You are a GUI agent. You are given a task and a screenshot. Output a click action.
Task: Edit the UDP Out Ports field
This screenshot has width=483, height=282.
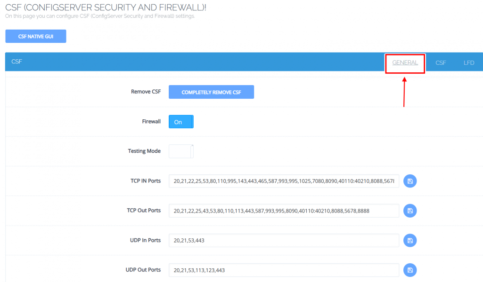click(x=284, y=270)
